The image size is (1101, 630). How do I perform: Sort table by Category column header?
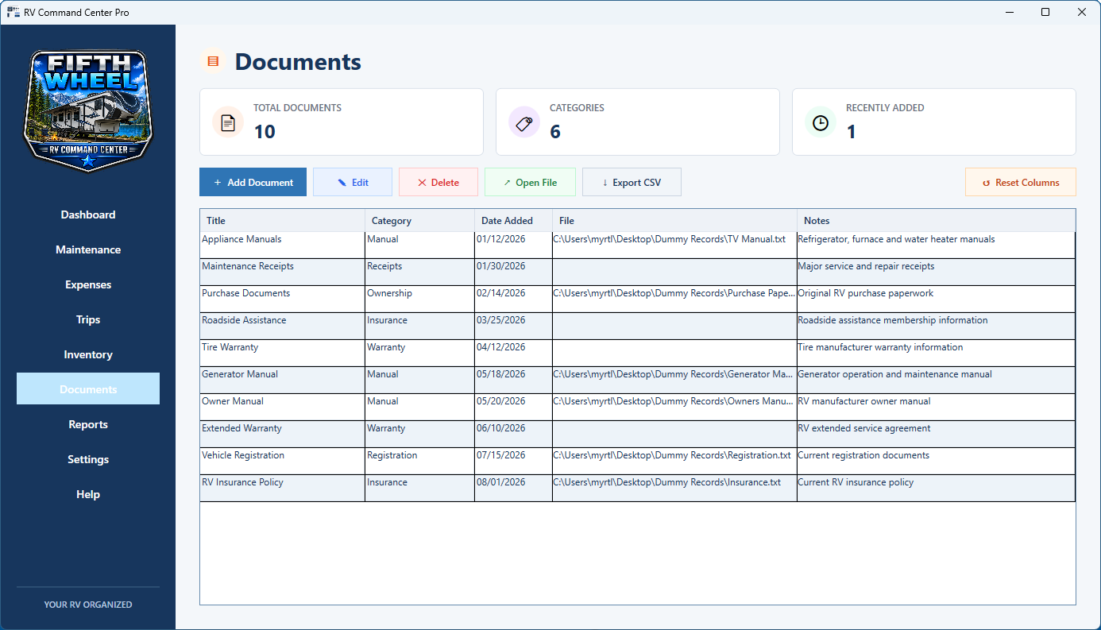coord(419,221)
